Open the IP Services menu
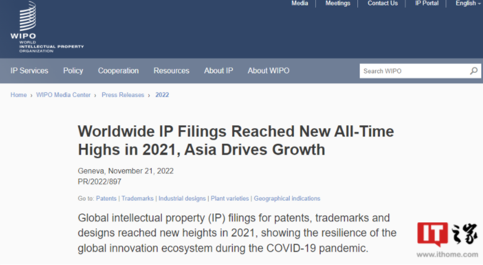This screenshot has width=483, height=265. pyautogui.click(x=30, y=71)
